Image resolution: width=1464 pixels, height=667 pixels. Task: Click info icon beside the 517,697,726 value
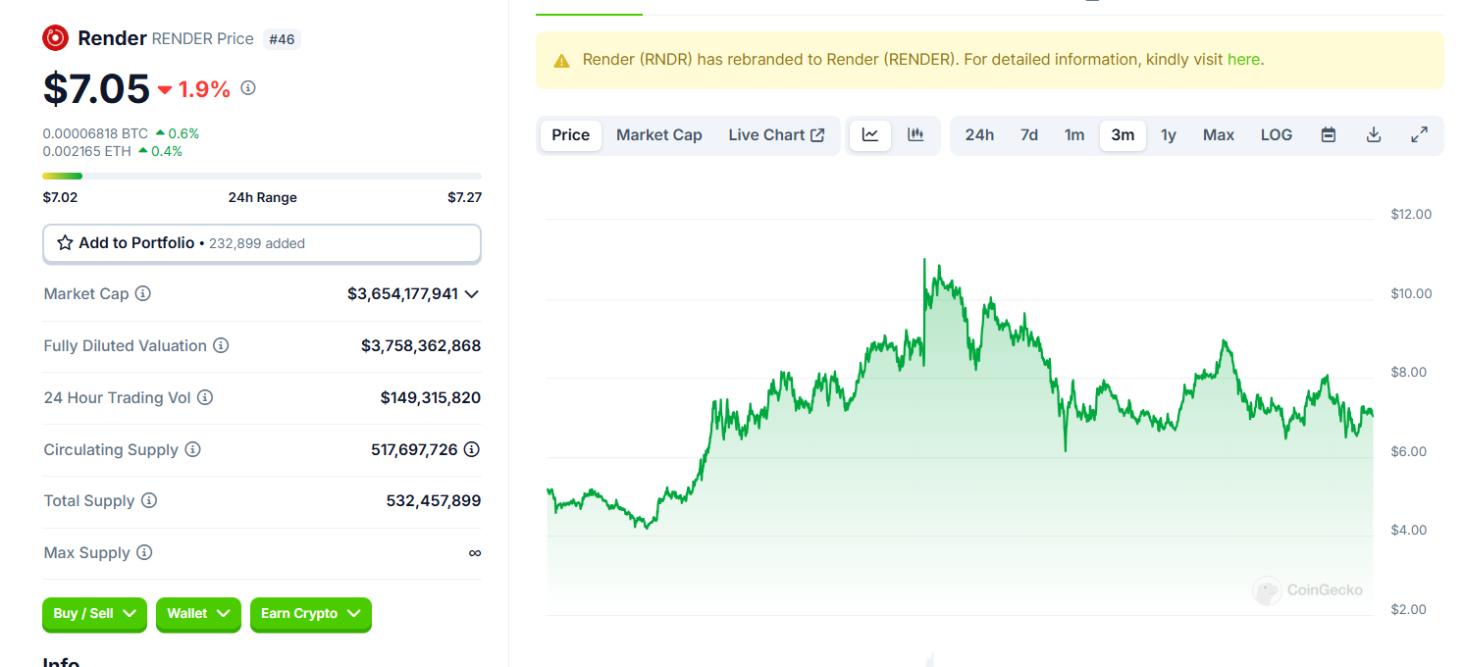tap(472, 449)
